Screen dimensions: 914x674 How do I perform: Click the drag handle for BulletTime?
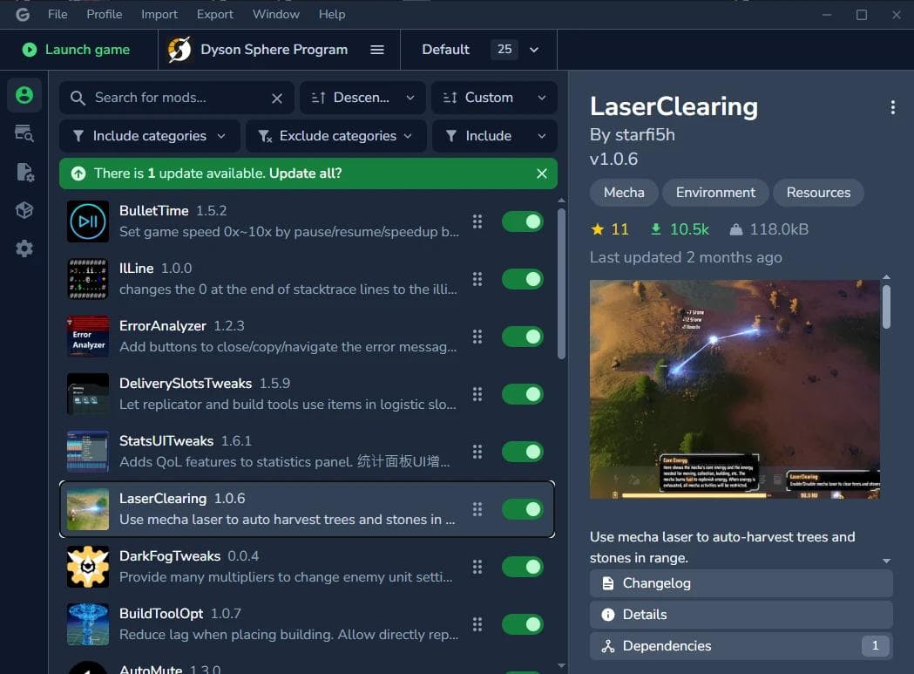(x=477, y=221)
